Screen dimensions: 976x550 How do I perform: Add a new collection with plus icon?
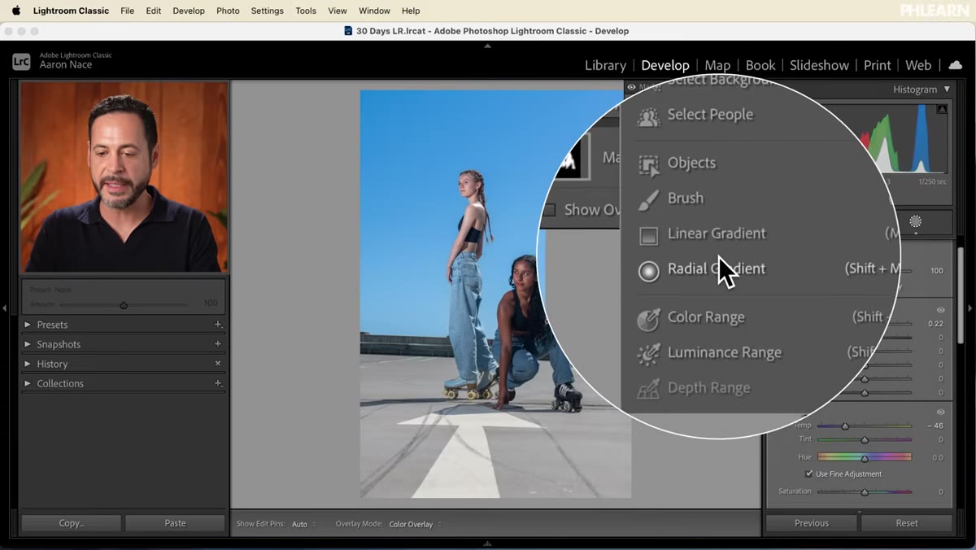(218, 383)
